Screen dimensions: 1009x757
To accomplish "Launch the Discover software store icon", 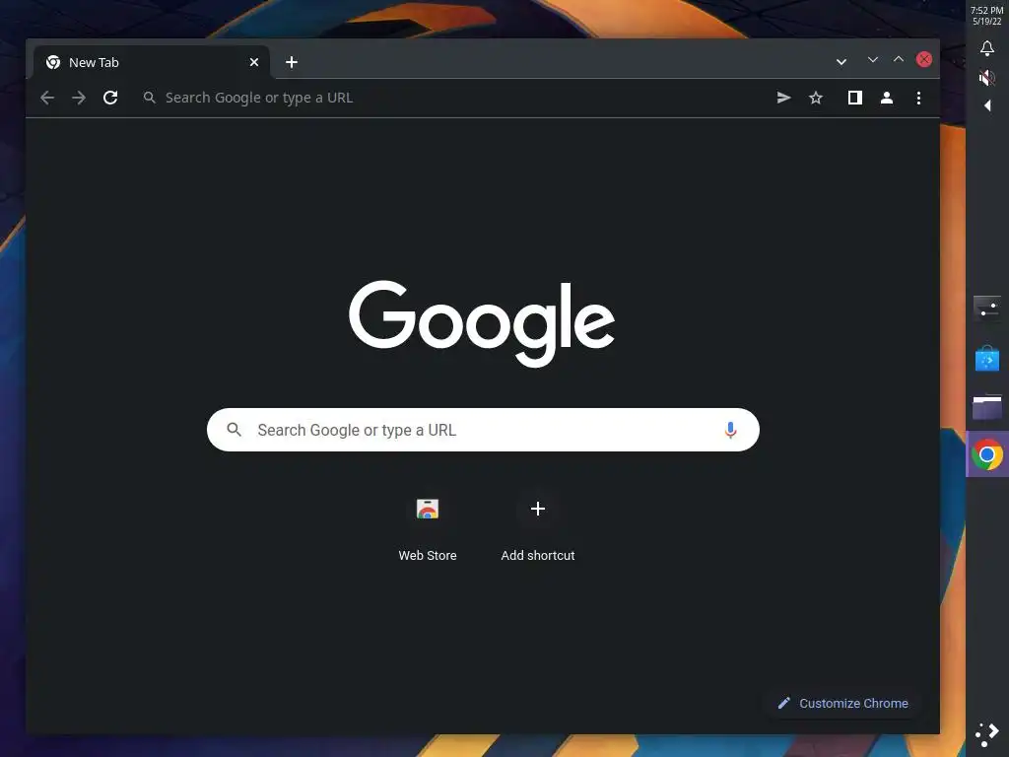I will (987, 359).
